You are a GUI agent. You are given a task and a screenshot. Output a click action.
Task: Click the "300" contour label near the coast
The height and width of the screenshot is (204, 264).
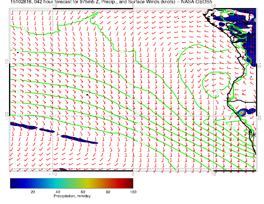(x=230, y=126)
